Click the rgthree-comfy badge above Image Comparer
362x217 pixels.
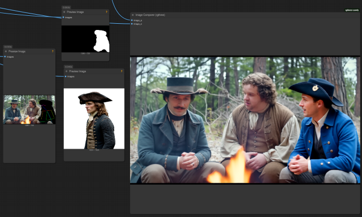point(352,10)
